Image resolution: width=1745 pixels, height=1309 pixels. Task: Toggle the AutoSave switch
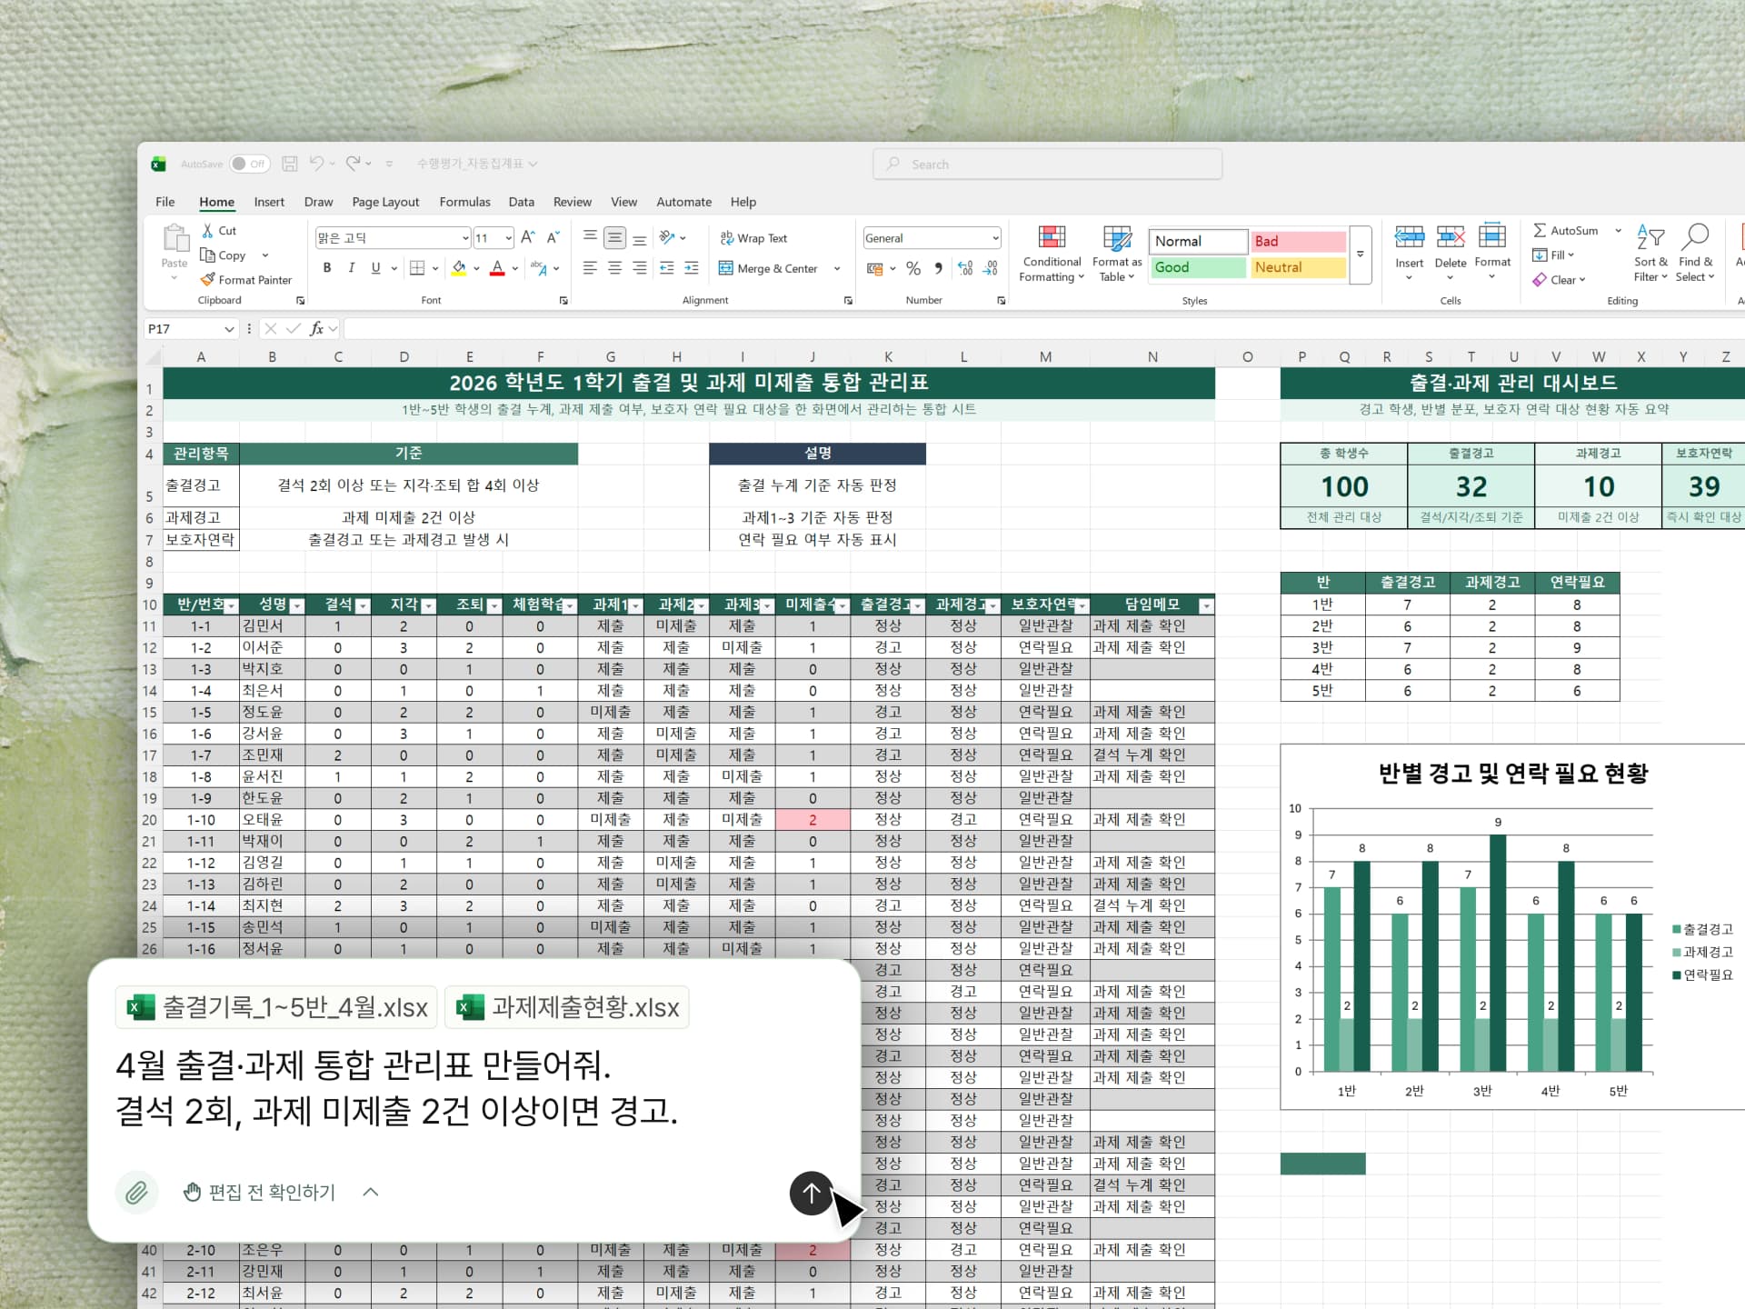pyautogui.click(x=249, y=164)
